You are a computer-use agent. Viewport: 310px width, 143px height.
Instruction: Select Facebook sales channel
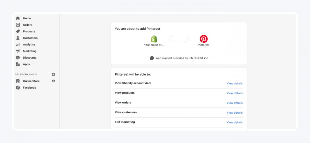pos(29,88)
